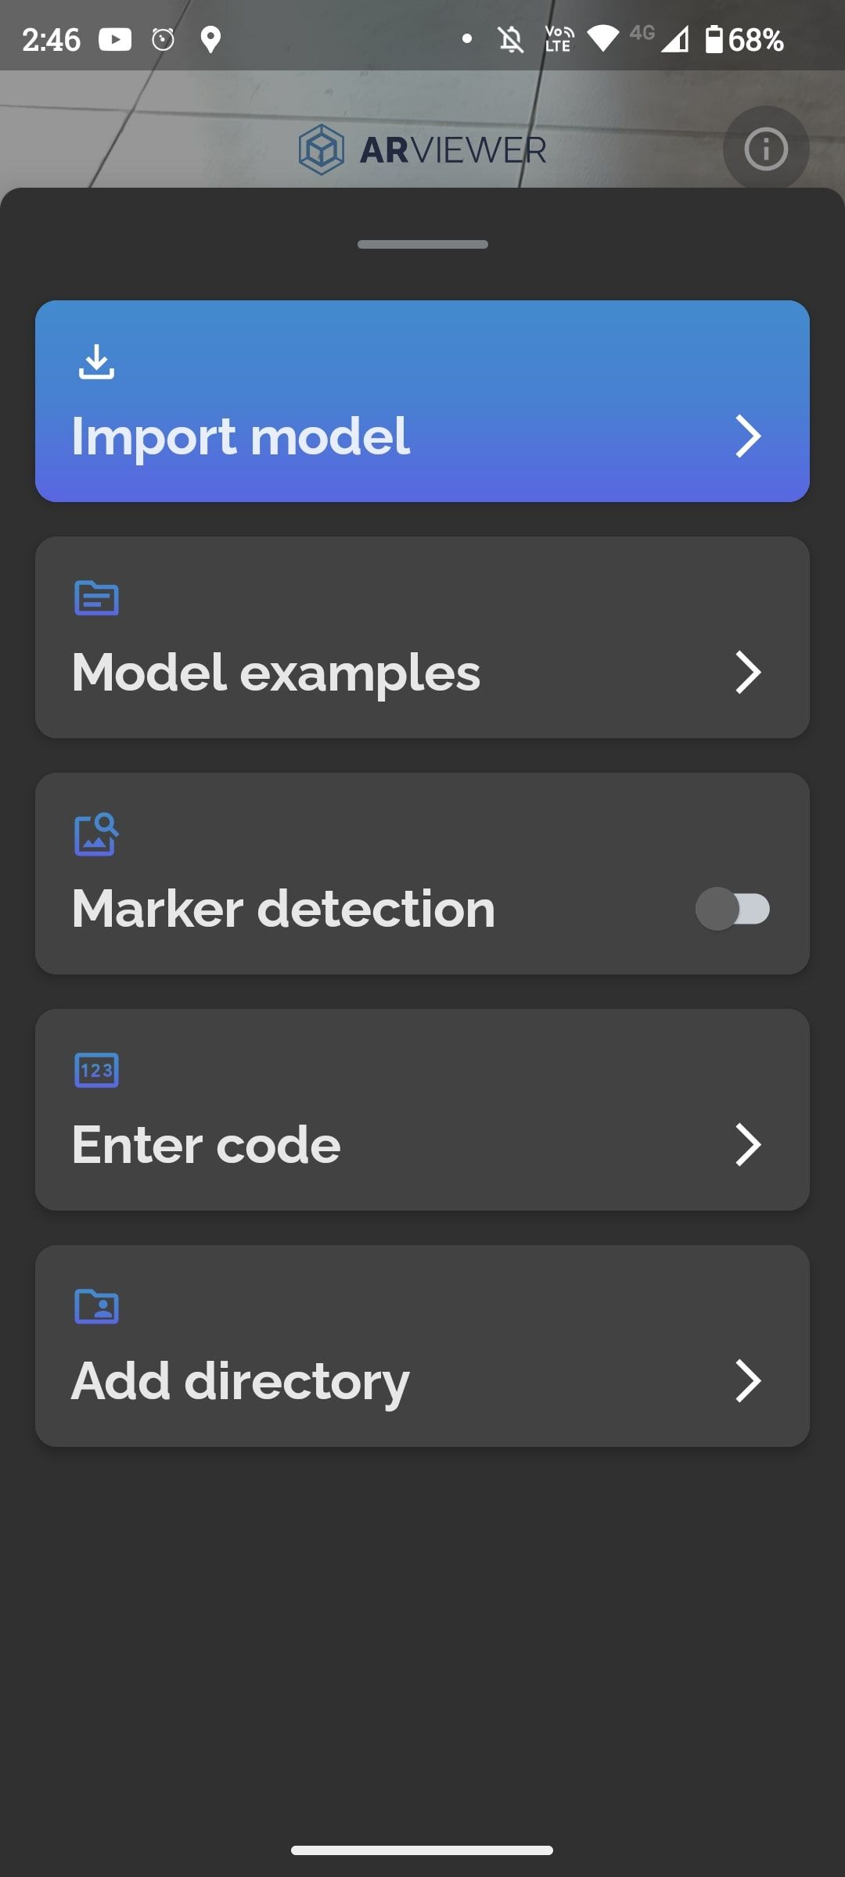Click the image search icon for Marker detection
The height and width of the screenshot is (1877, 845).
(x=96, y=834)
